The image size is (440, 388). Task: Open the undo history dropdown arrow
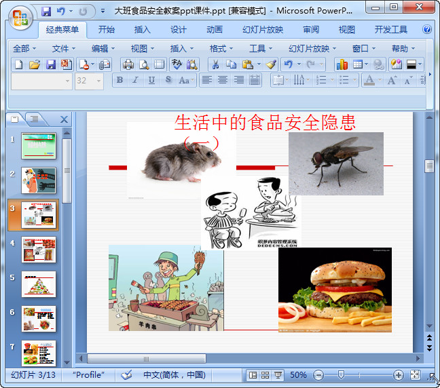[x=299, y=64]
